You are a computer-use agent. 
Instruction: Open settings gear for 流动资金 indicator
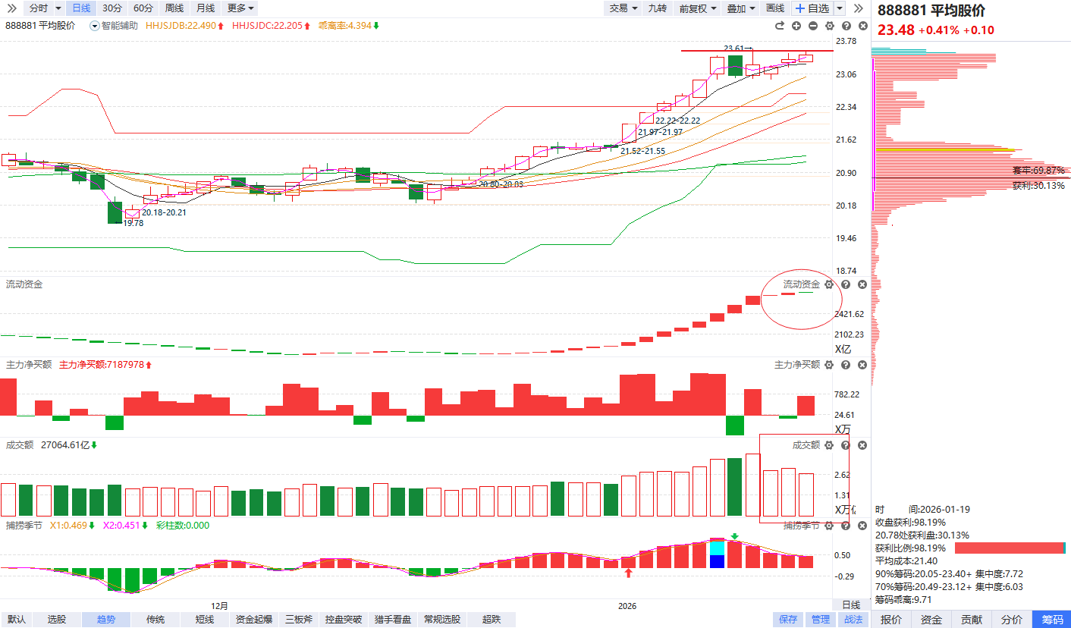pyautogui.click(x=829, y=284)
